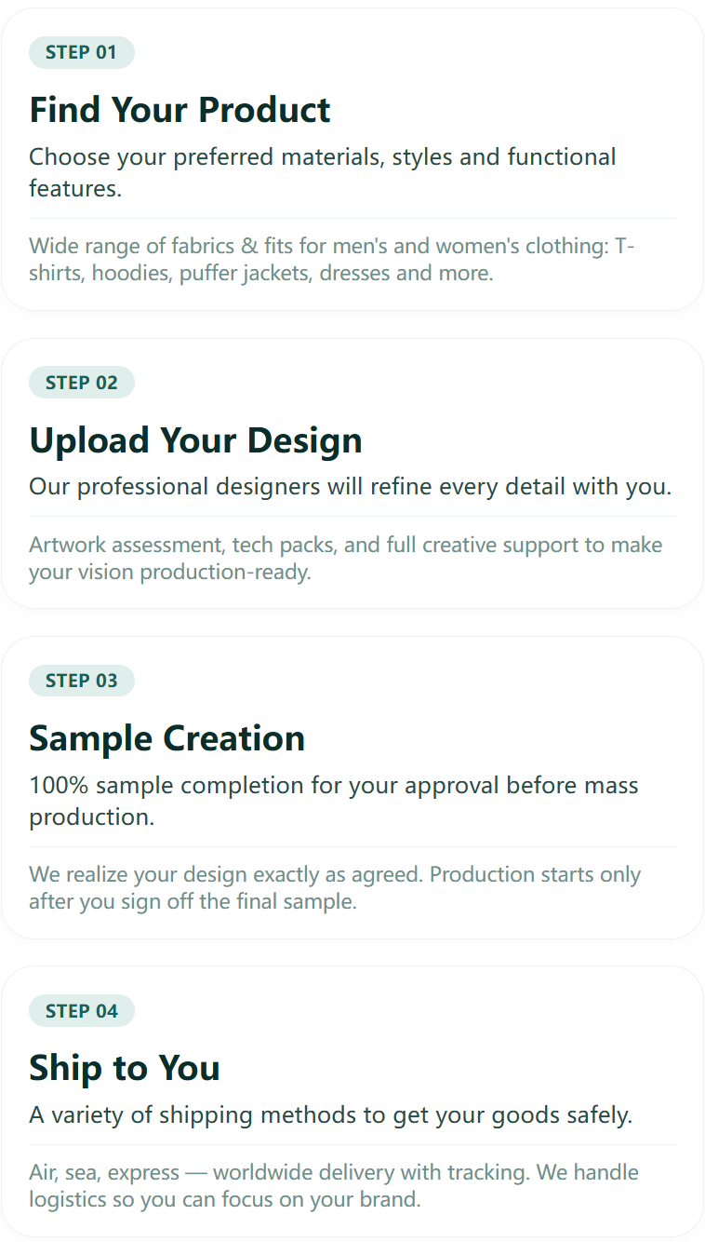Click the divider line in Step 02 card
Viewport: 705px width, 1242px height.
tap(352, 517)
